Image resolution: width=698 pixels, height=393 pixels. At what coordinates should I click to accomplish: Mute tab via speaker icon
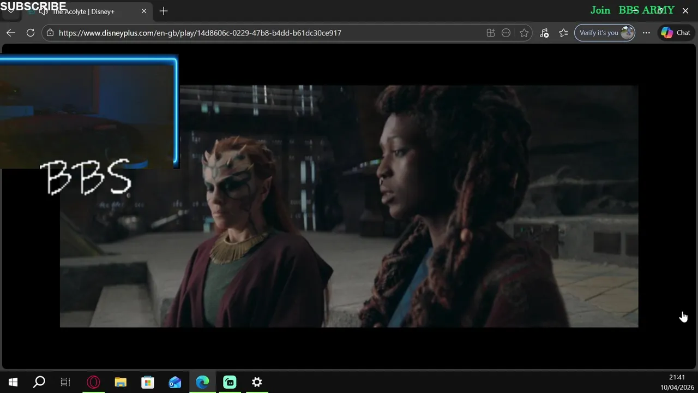(x=44, y=11)
